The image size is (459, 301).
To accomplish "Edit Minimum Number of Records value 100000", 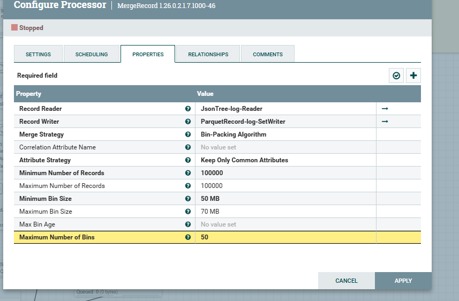I will click(x=285, y=173).
